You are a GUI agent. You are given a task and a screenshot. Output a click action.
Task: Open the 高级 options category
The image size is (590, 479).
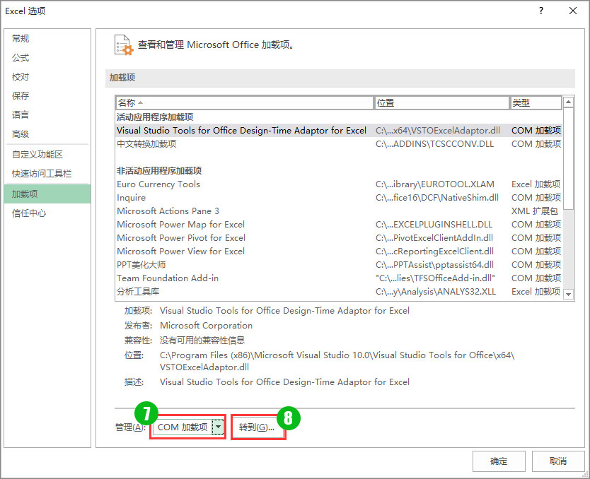point(47,134)
